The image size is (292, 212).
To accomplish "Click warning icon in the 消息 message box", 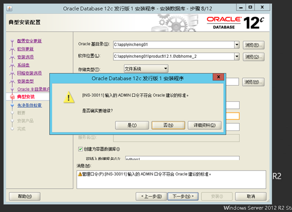I will 80,174.
